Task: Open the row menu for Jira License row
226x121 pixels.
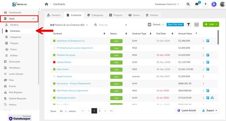Action: tap(203, 84)
